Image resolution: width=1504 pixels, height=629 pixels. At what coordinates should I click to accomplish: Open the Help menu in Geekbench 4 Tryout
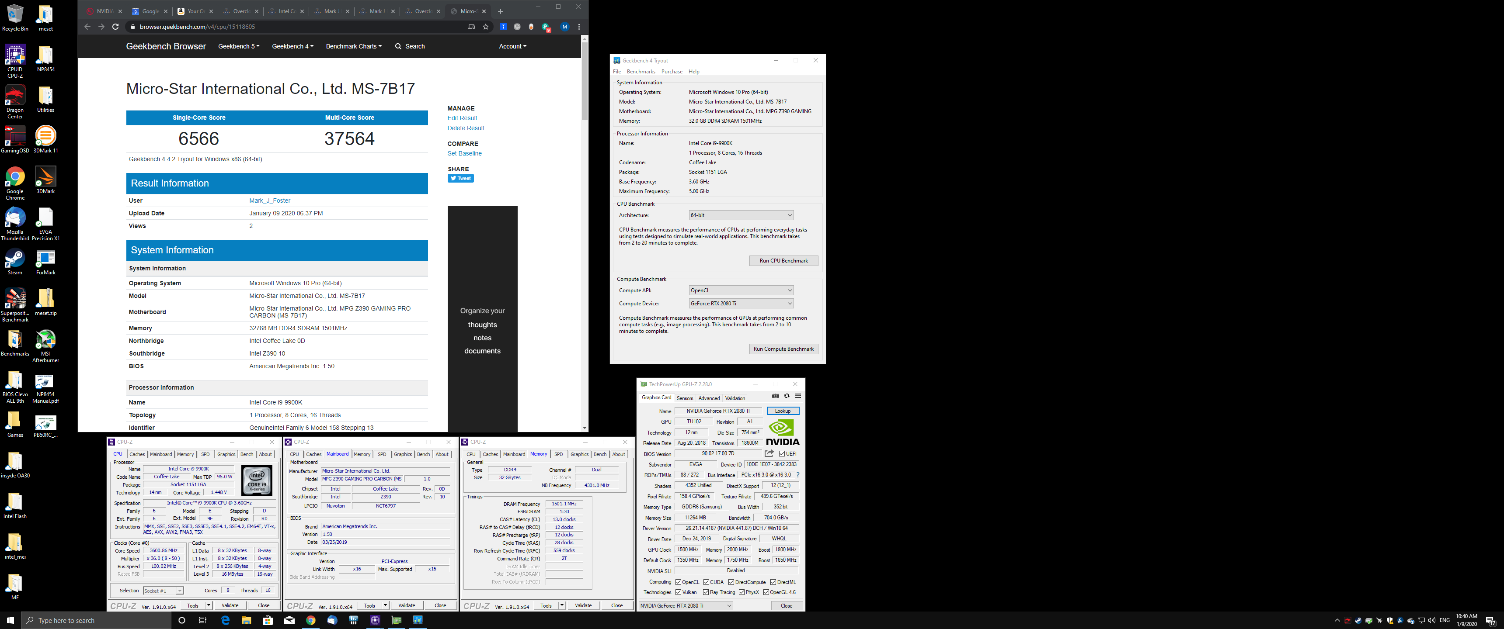point(693,72)
